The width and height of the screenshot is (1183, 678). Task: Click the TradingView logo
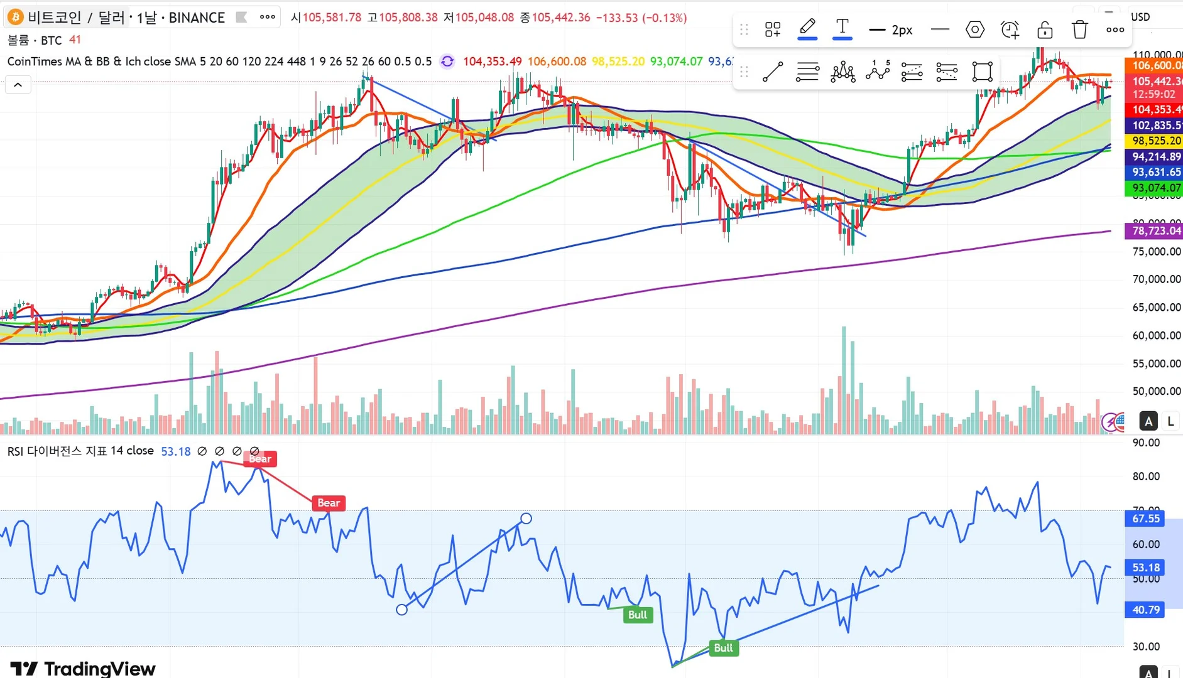coord(83,669)
